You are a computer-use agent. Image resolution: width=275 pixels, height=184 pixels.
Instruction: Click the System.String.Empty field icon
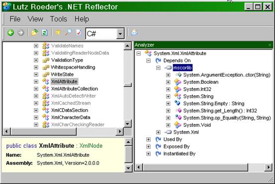click(178, 103)
